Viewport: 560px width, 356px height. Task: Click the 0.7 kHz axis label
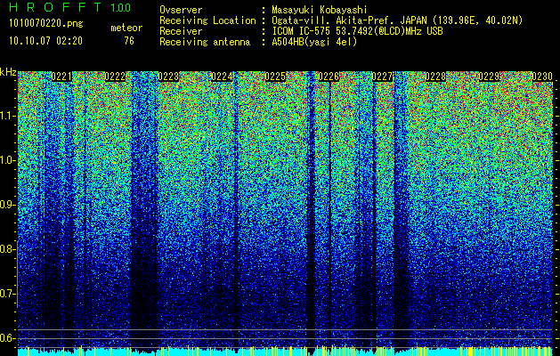[x=8, y=294]
